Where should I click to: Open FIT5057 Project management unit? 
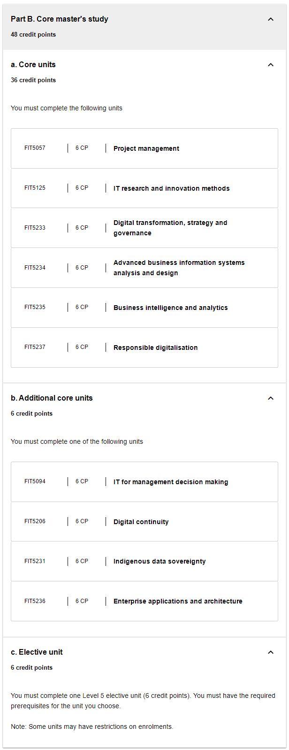tap(146, 148)
